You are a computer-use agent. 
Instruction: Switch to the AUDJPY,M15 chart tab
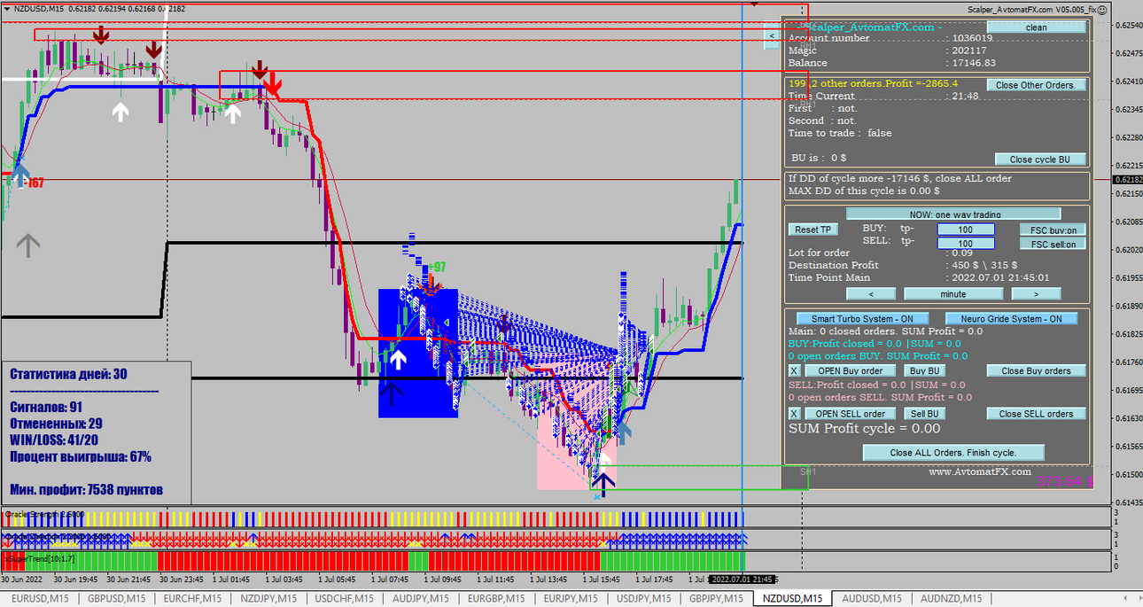point(420,599)
